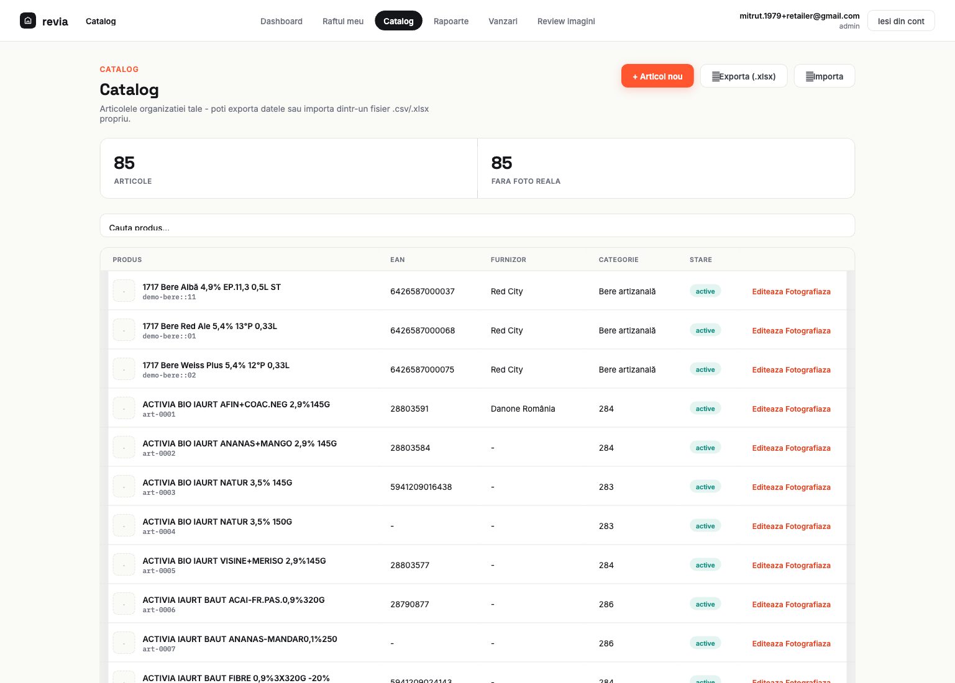Click the account email mitrut.1979+retailer@gmail.com
The image size is (955, 683).
pyautogui.click(x=800, y=16)
